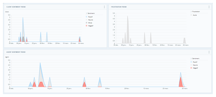Click 10 mars label on Frustration chart axis
The height and width of the screenshot is (97, 216).
[x=170, y=45]
